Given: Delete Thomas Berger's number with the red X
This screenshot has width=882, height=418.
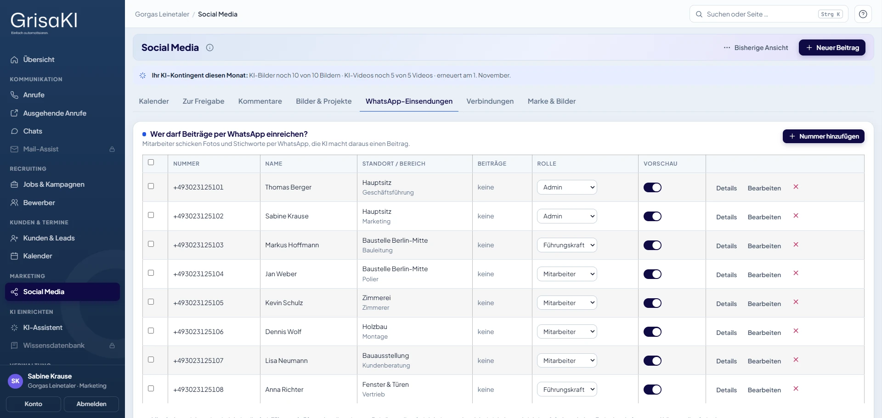Looking at the screenshot, I should 796,187.
